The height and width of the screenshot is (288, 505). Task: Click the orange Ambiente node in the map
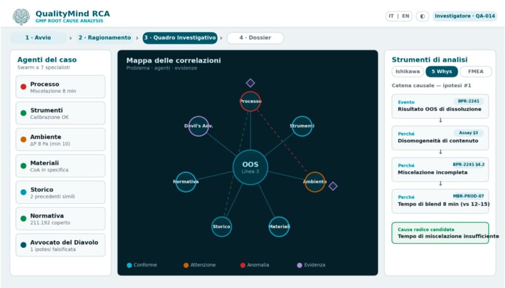click(x=315, y=182)
